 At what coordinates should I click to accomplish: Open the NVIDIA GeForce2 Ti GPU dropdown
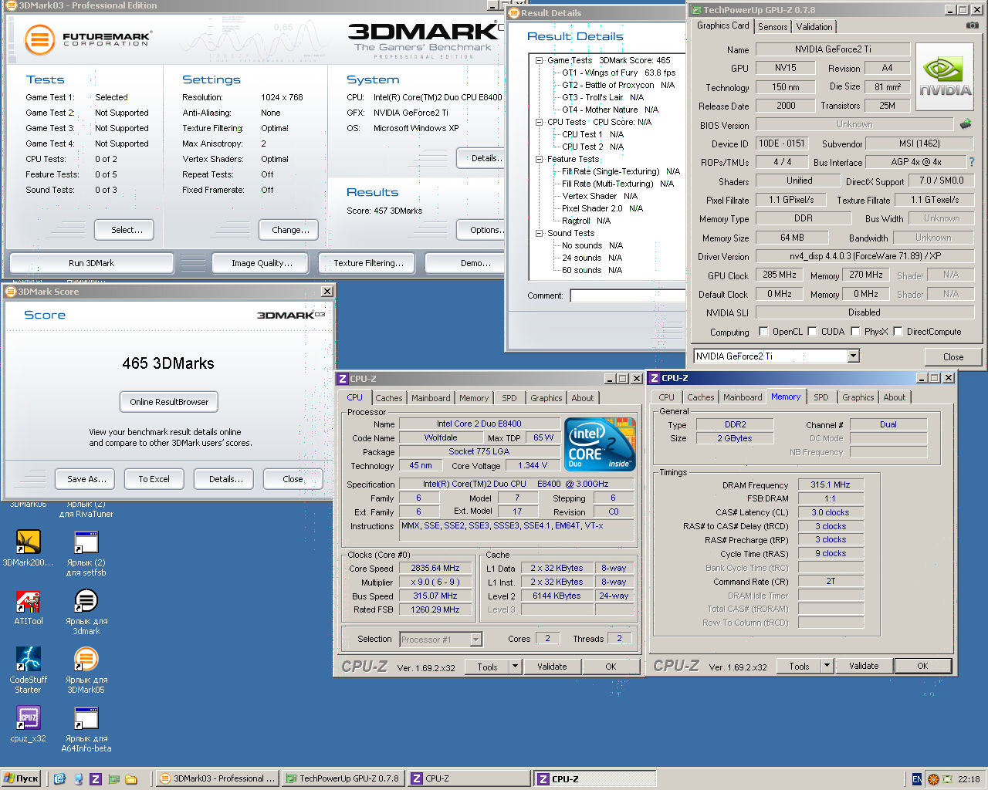point(853,356)
